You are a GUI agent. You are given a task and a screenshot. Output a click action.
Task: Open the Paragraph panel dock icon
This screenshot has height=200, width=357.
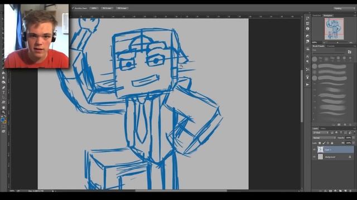coord(307,62)
